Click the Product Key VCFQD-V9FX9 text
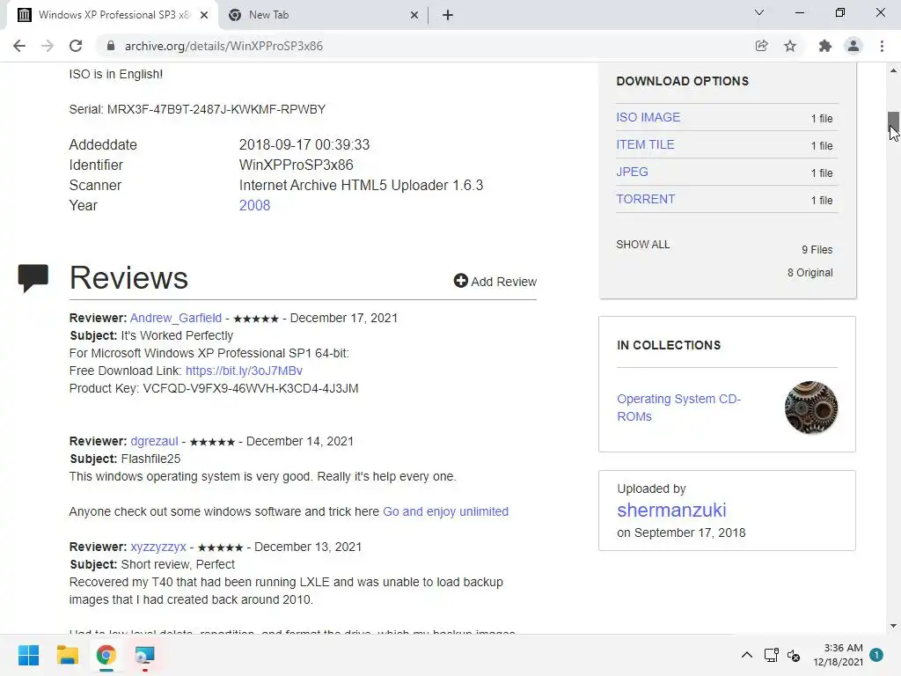Image resolution: width=901 pixels, height=676 pixels. pos(214,388)
